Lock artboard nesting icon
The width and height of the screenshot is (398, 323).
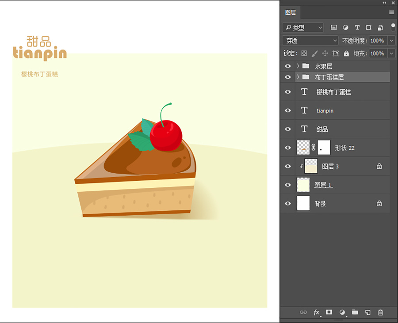(336, 53)
